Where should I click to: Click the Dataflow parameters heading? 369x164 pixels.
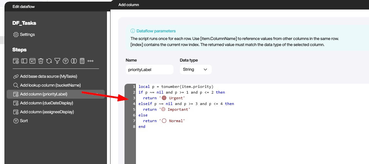click(156, 31)
